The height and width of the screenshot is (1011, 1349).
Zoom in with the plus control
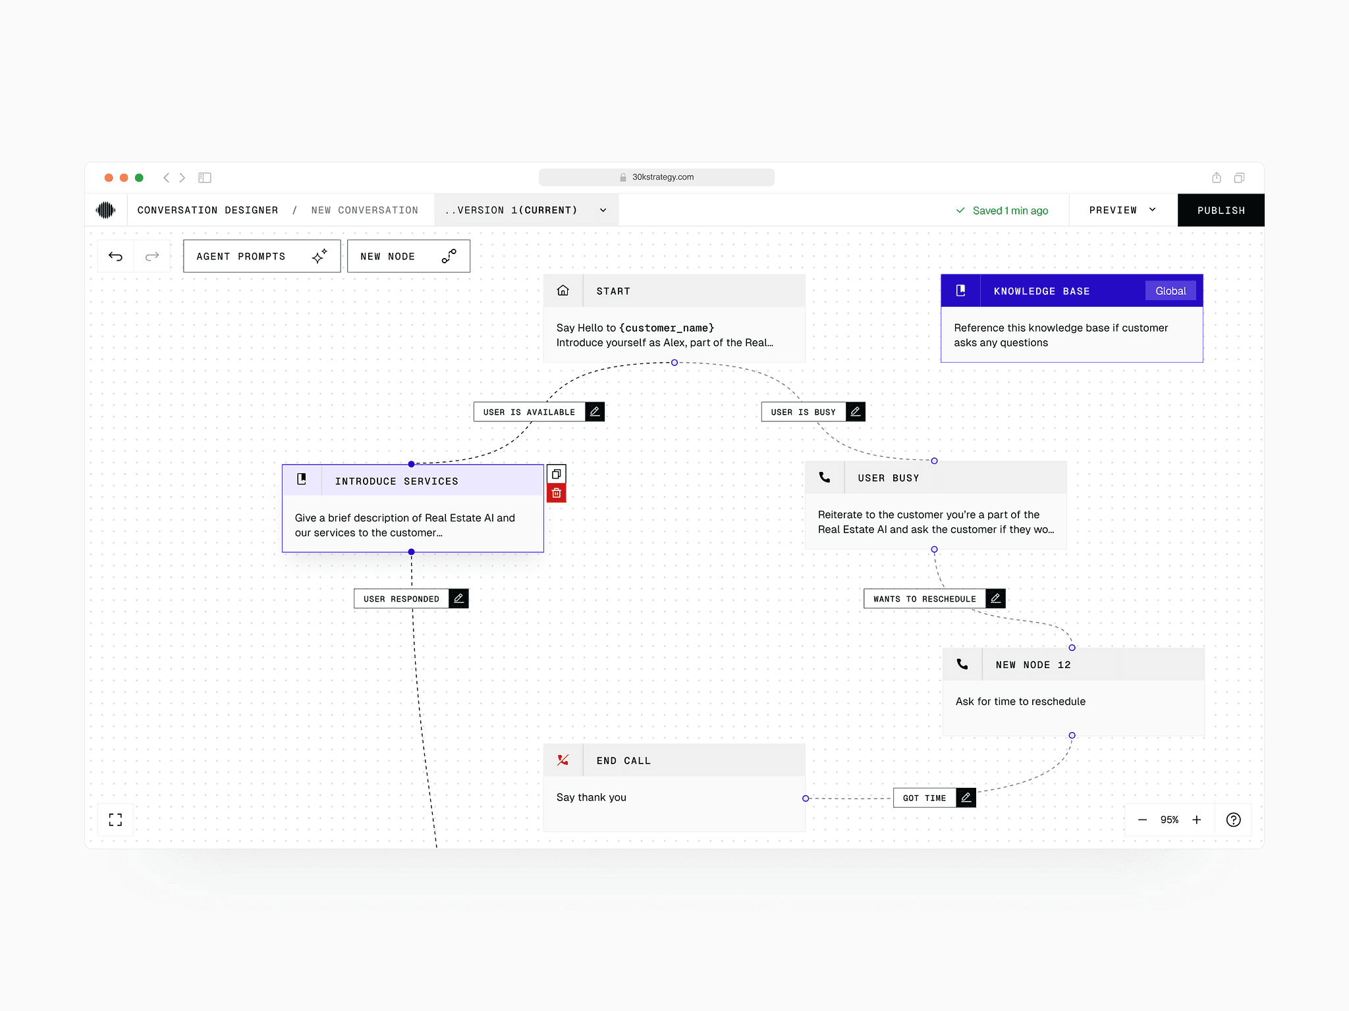pos(1197,819)
